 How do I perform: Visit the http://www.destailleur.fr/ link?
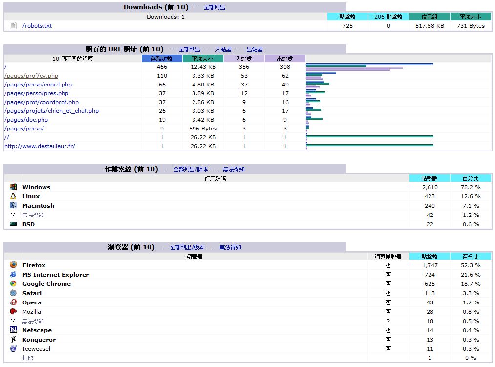(40, 146)
